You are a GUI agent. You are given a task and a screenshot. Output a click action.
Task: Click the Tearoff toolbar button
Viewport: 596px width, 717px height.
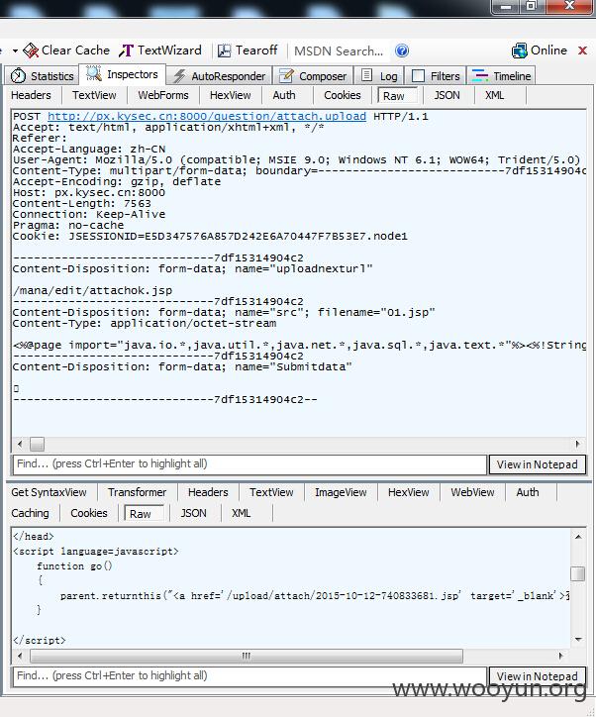248,51
